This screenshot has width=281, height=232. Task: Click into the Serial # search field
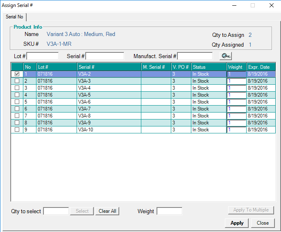(x=104, y=56)
